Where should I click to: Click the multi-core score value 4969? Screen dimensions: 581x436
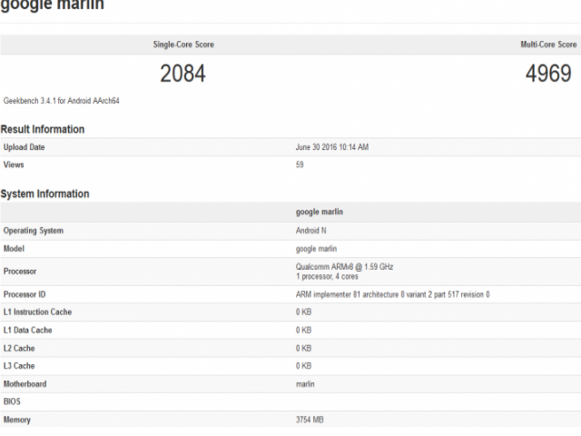[548, 74]
